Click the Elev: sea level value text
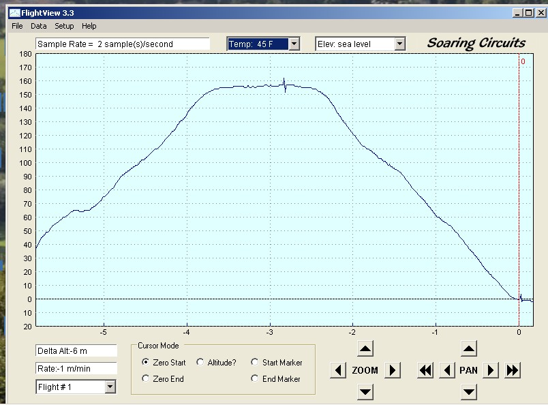This screenshot has width=548, height=405. [344, 44]
